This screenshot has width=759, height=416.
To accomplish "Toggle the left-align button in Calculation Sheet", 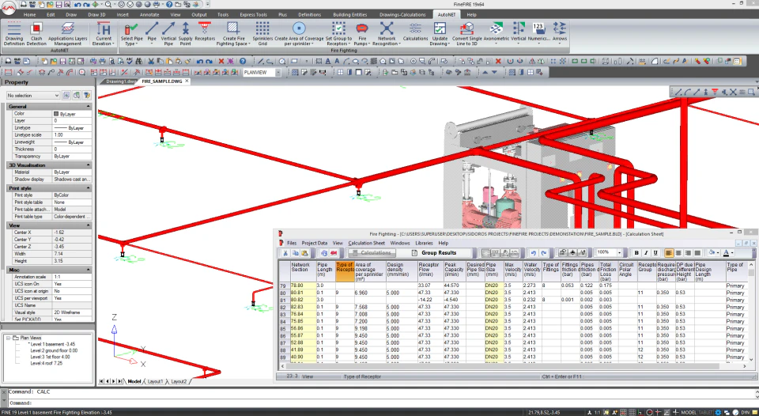I will click(x=669, y=253).
